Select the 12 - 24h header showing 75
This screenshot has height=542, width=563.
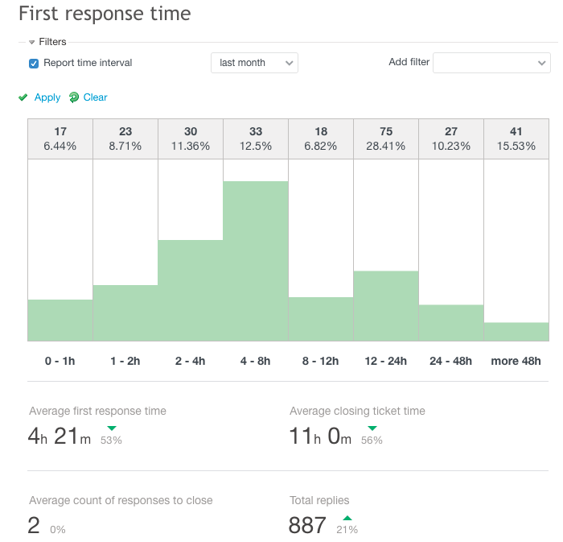(x=386, y=139)
